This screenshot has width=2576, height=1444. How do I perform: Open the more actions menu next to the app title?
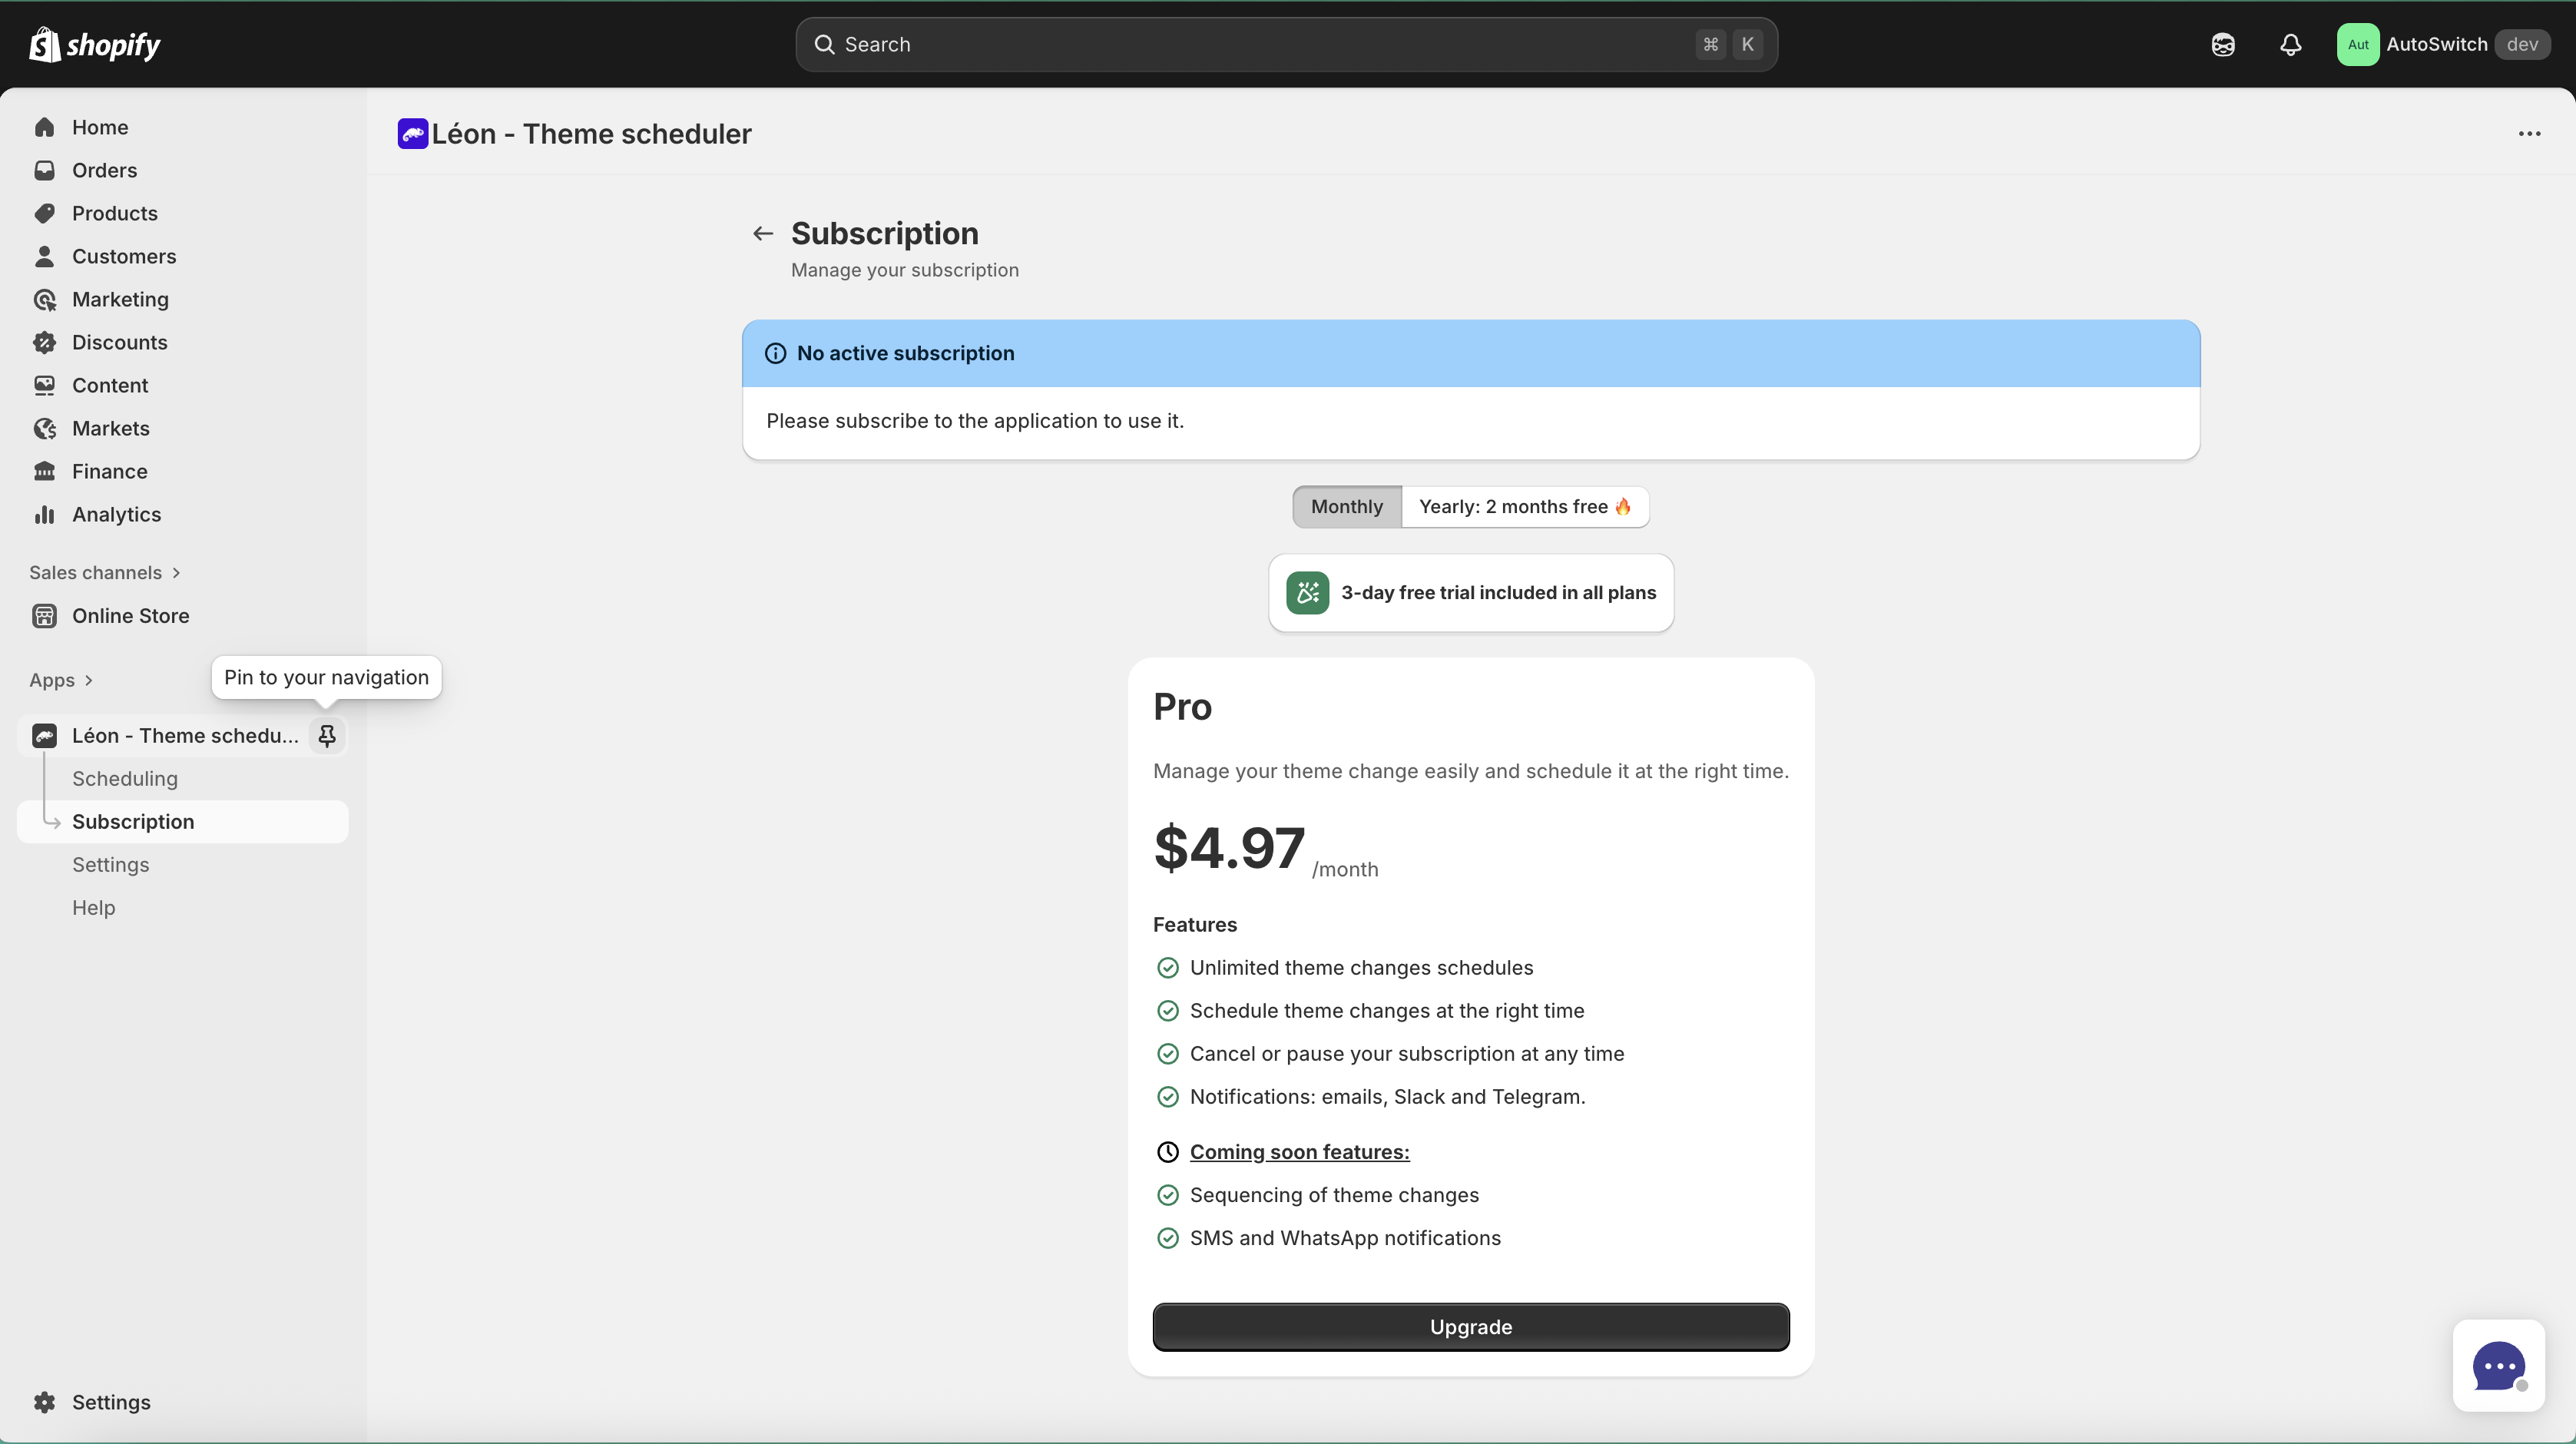[2529, 134]
